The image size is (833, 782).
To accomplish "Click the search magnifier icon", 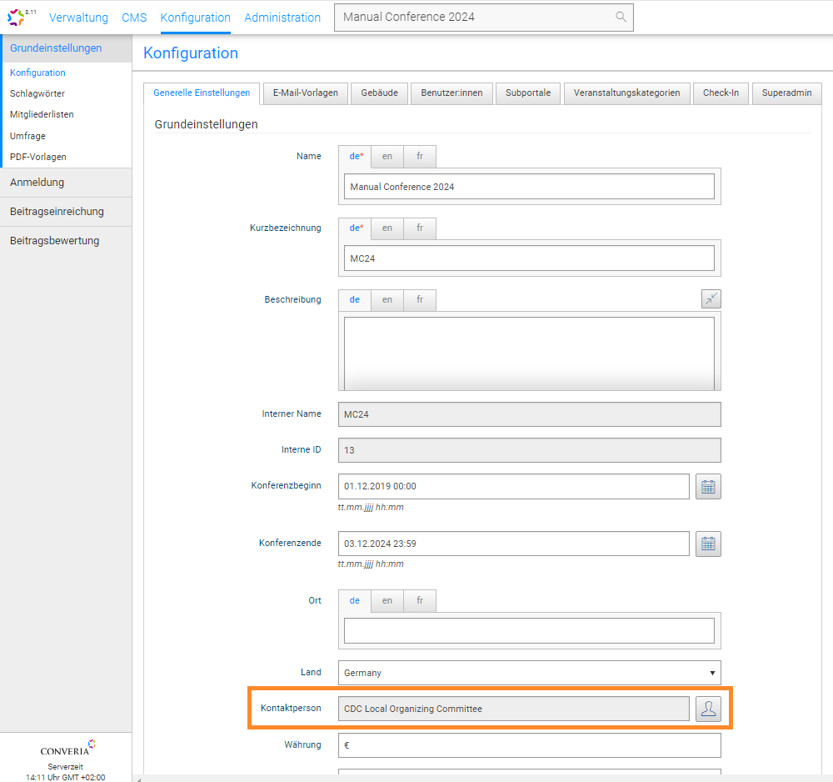I will [621, 17].
